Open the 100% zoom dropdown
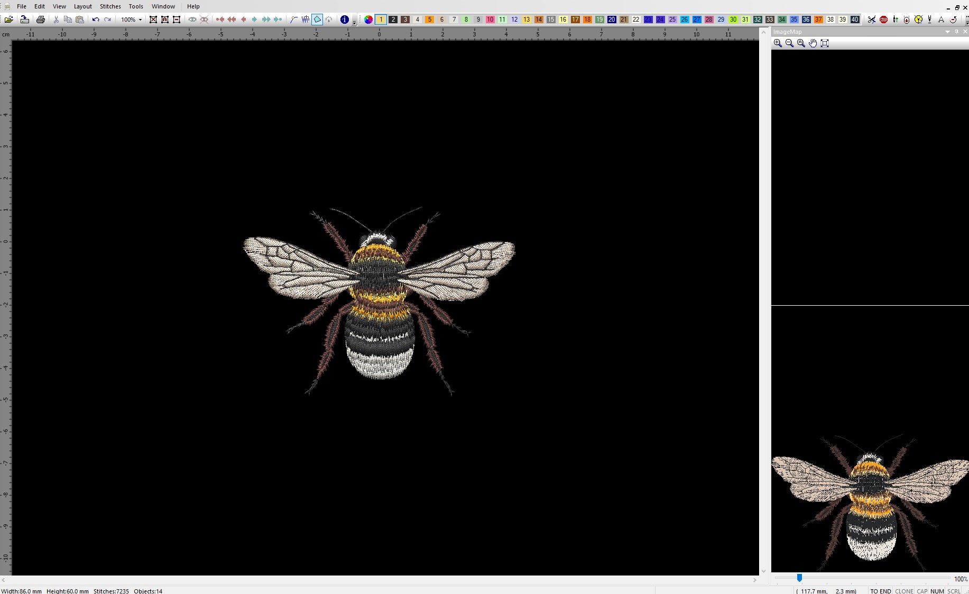Viewport: 969px width, 594px height. (140, 20)
